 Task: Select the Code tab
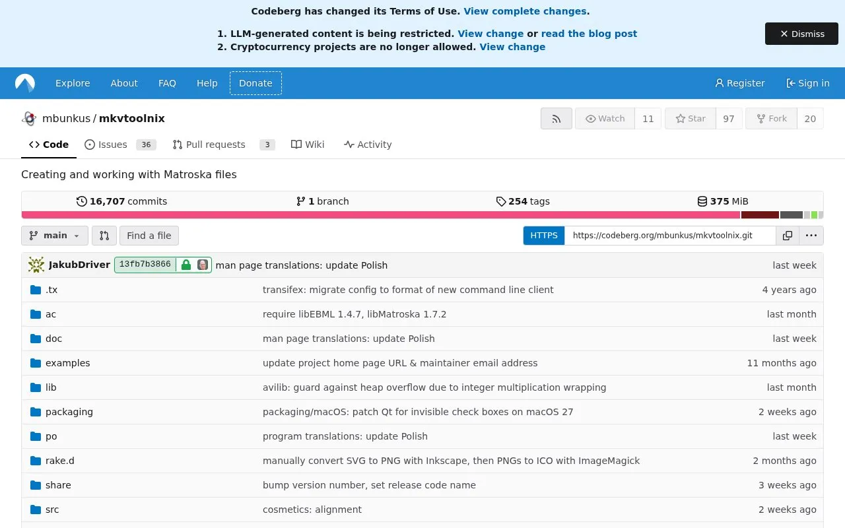[49, 145]
